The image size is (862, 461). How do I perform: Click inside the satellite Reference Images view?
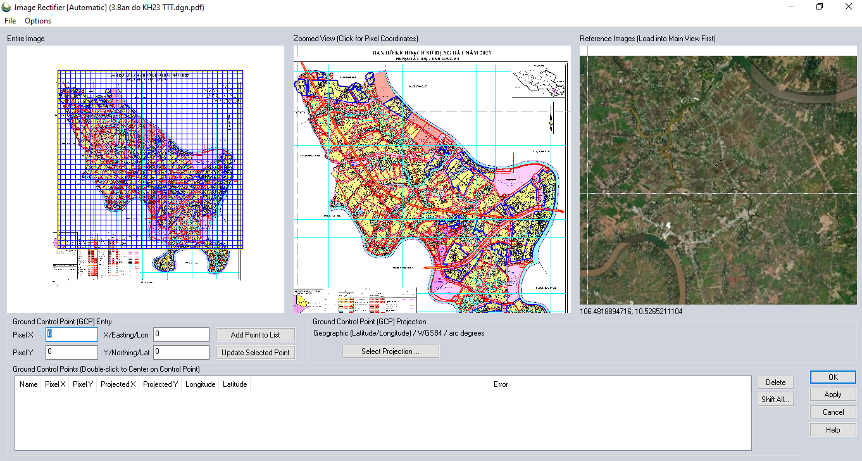718,180
